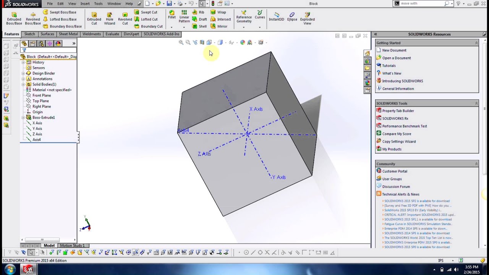Click the Windows Start button
489x275 pixels.
point(10,270)
